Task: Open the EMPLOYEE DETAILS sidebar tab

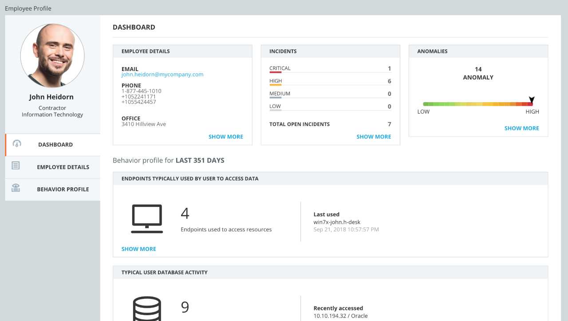Action: (53, 167)
